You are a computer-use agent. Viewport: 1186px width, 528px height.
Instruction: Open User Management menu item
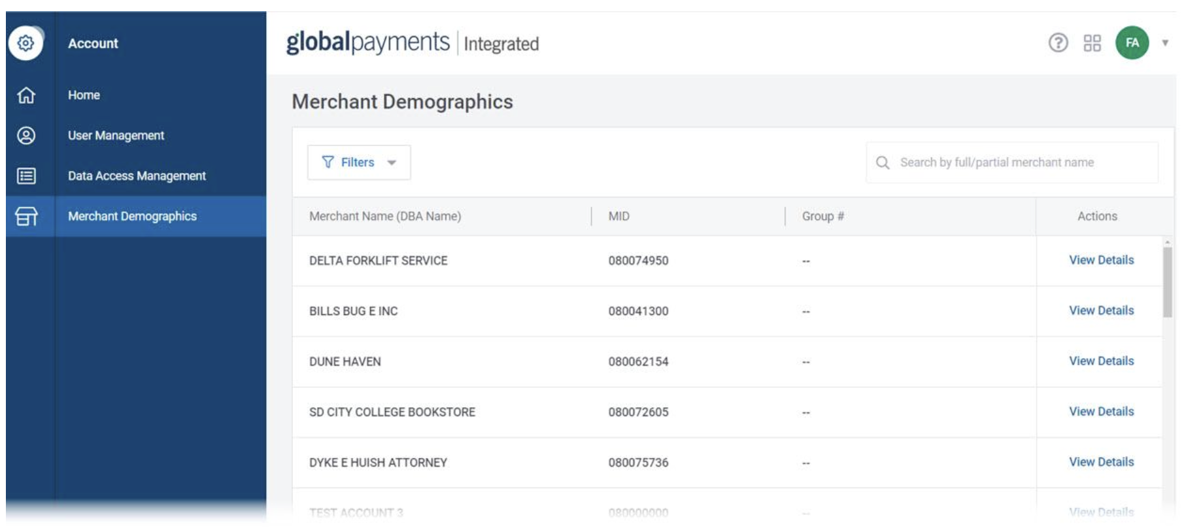coord(116,135)
